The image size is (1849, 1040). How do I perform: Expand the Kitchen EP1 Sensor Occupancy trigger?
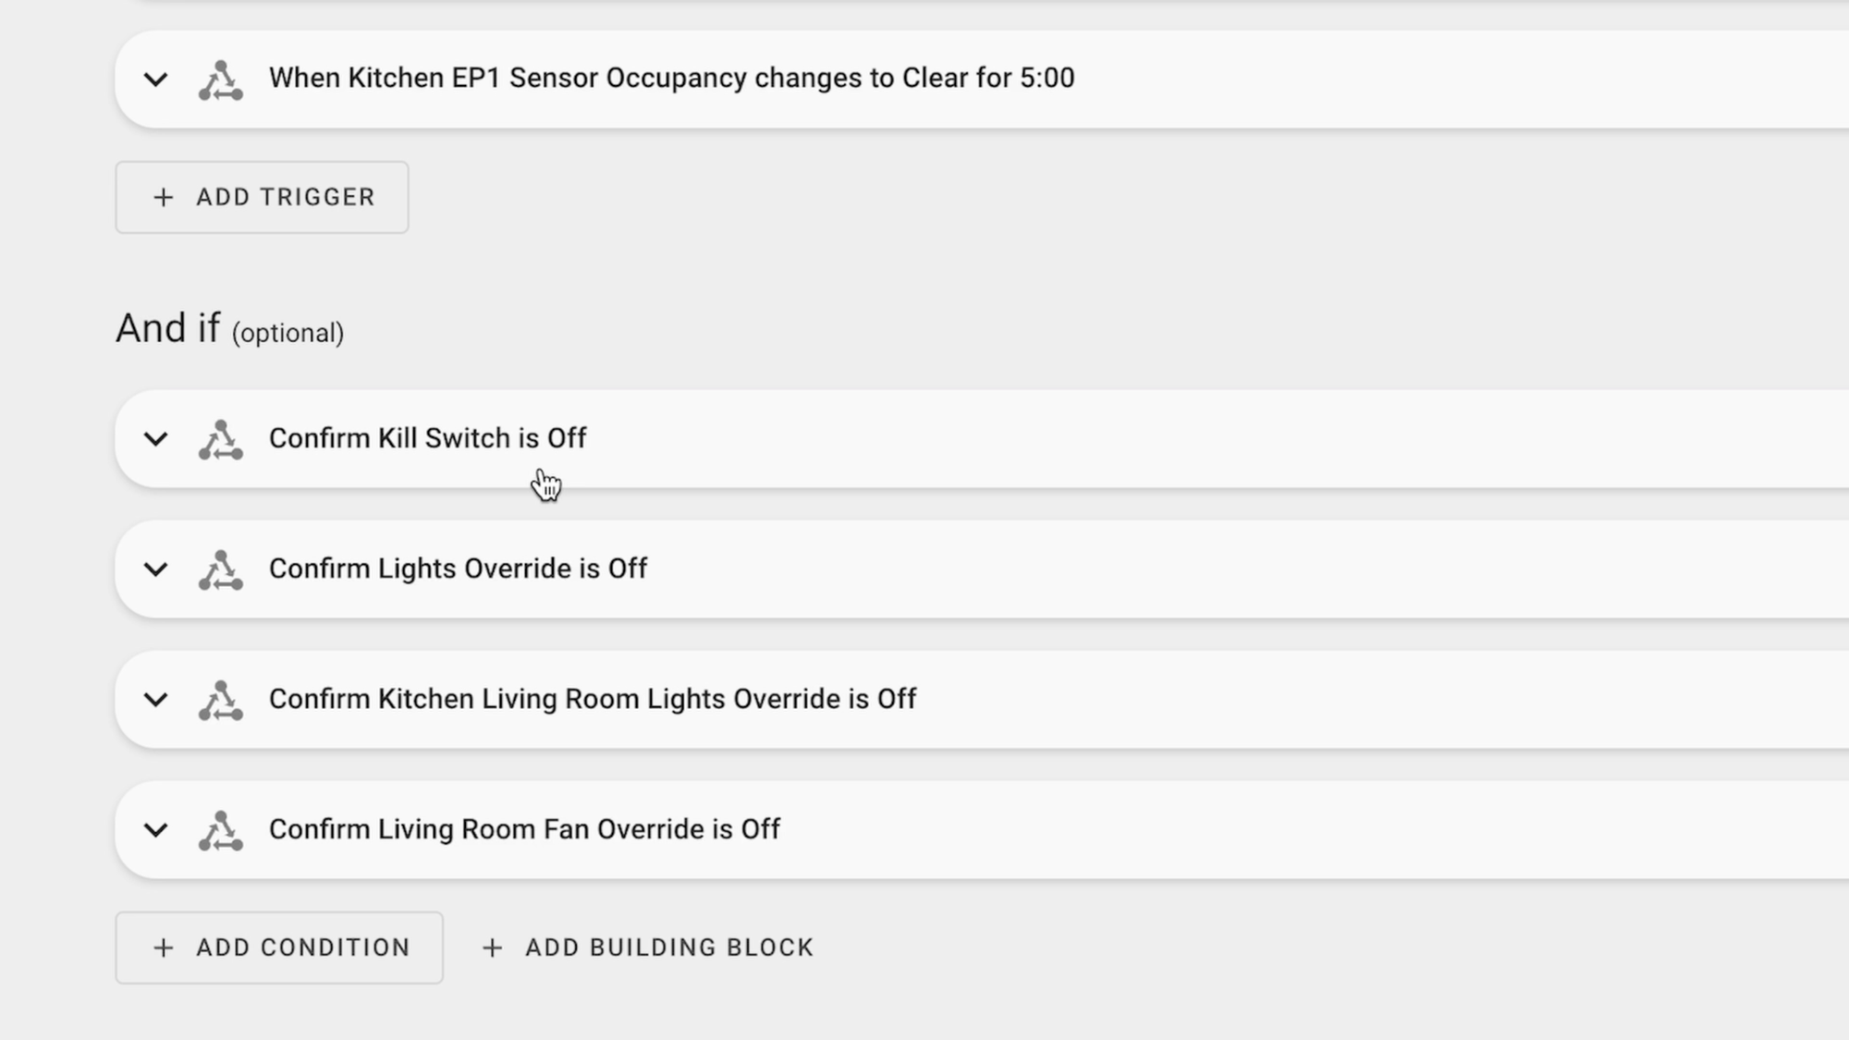156,80
